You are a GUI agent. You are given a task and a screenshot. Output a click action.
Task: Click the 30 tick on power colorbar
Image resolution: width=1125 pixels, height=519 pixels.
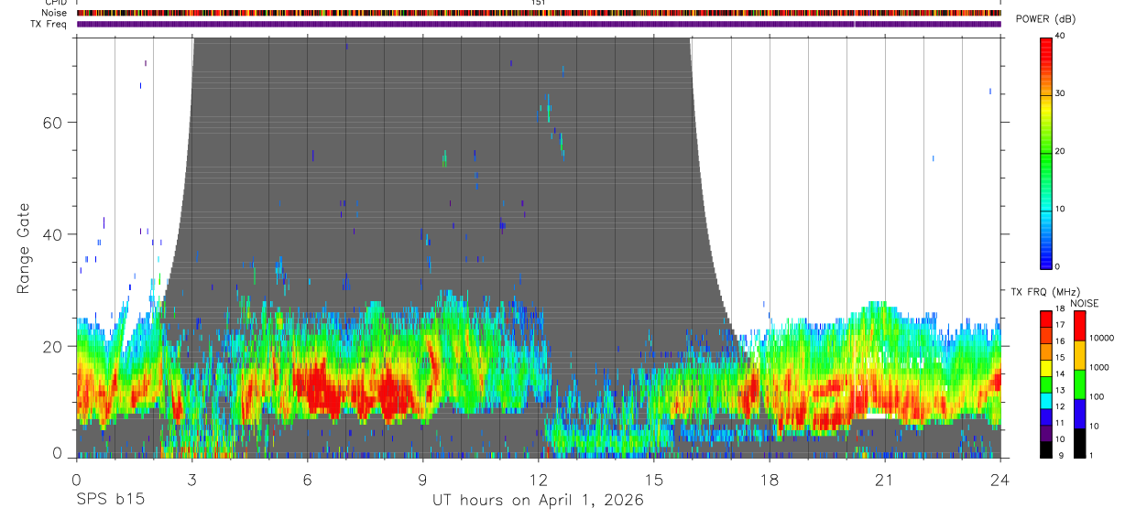point(1060,93)
